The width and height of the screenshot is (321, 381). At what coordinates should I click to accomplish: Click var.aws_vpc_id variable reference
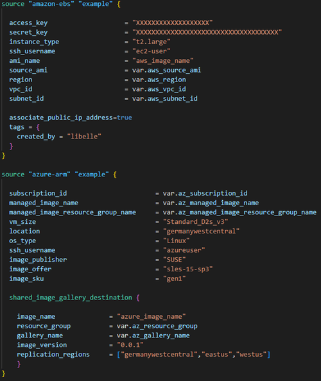point(159,89)
